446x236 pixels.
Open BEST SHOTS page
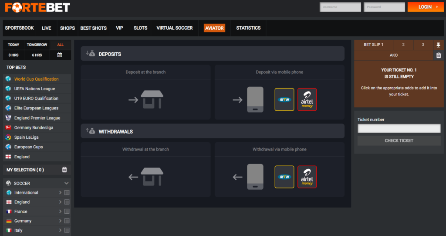93,28
